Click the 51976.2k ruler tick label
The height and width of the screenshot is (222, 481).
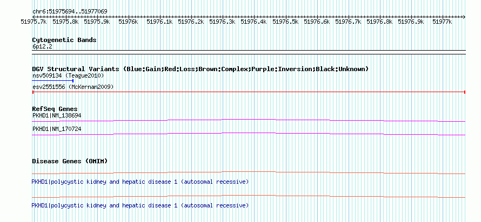click(191, 22)
